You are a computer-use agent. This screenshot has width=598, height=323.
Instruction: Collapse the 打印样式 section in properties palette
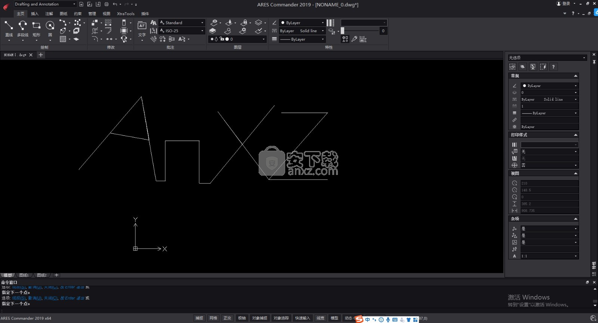[x=576, y=135]
